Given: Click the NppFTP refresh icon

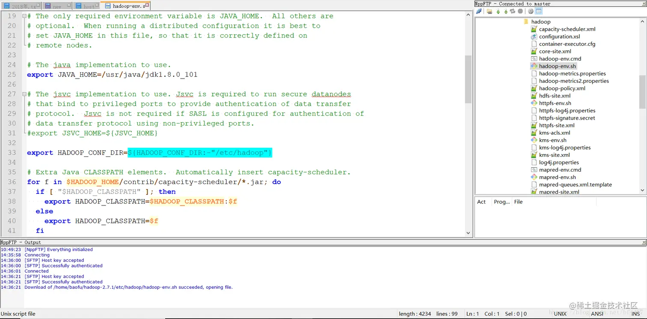Looking at the screenshot, I should tap(513, 12).
